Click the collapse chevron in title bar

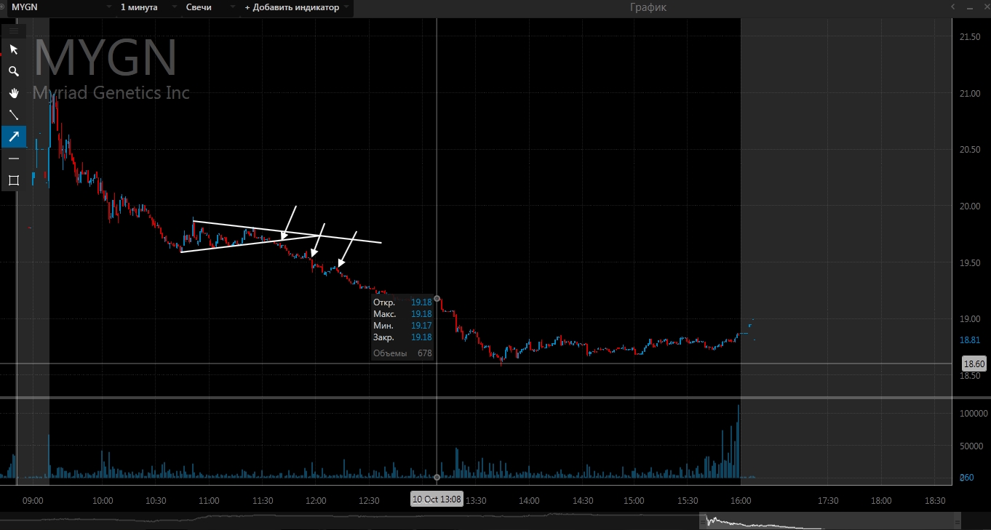[x=953, y=7]
